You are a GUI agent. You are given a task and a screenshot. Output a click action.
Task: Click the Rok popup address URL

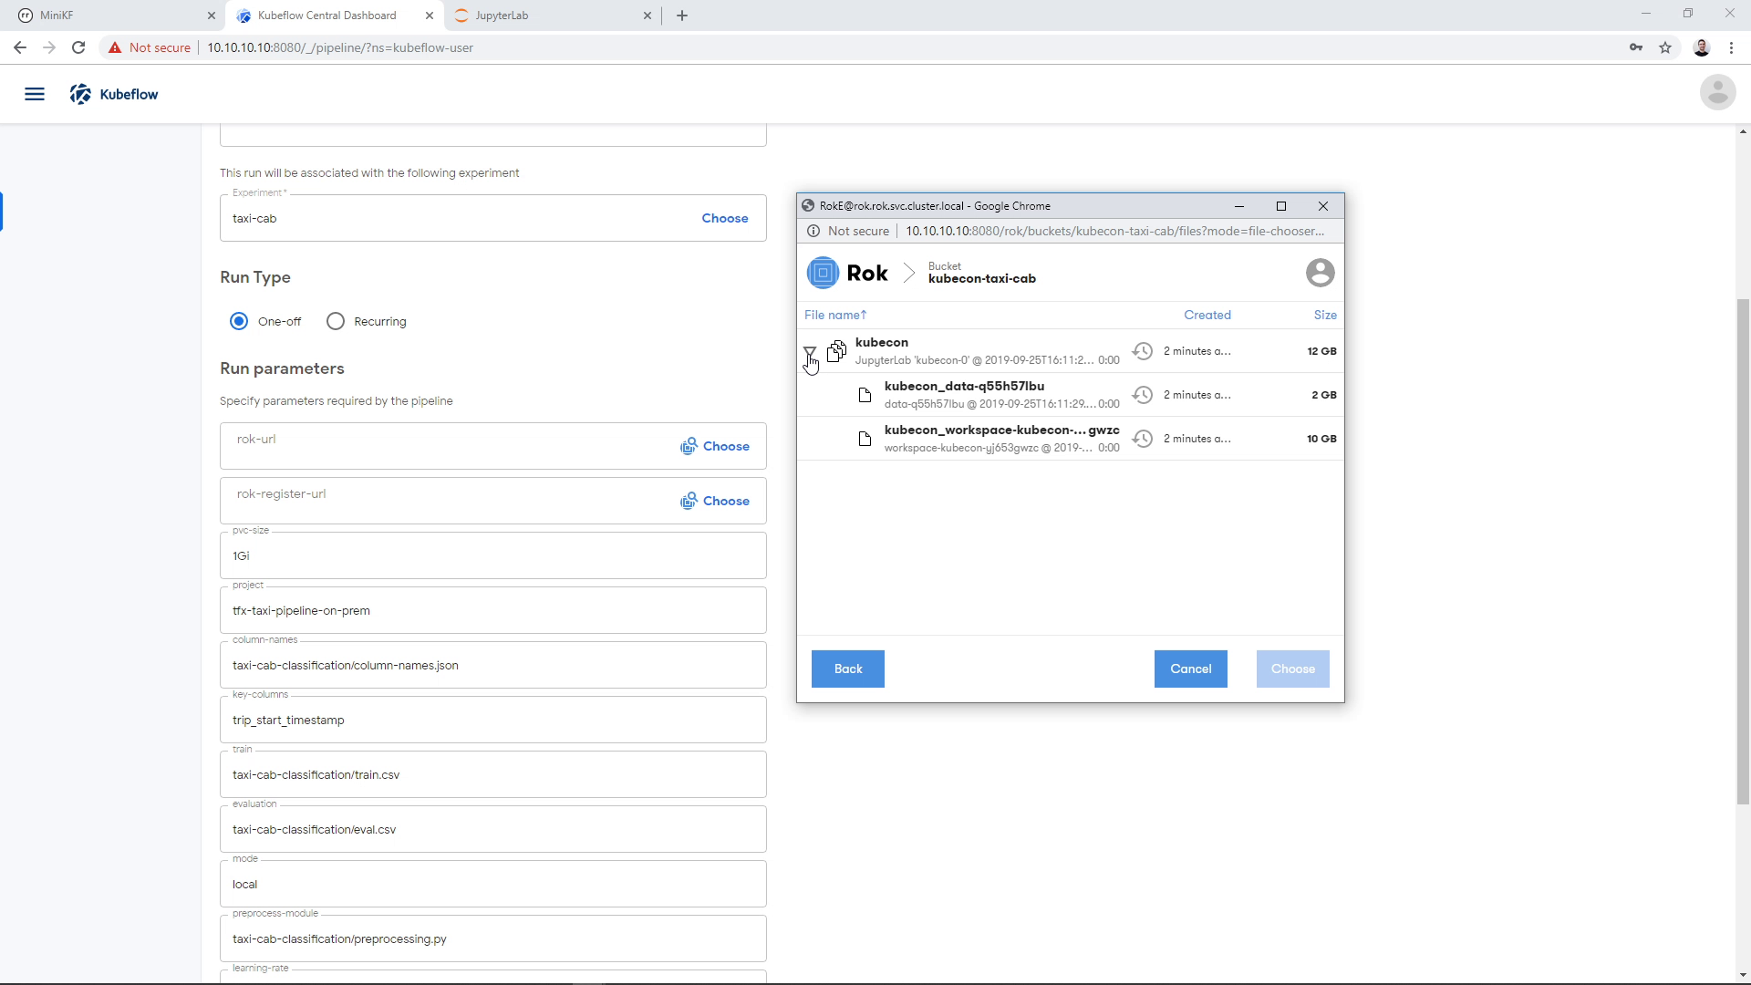pyautogui.click(x=1114, y=231)
